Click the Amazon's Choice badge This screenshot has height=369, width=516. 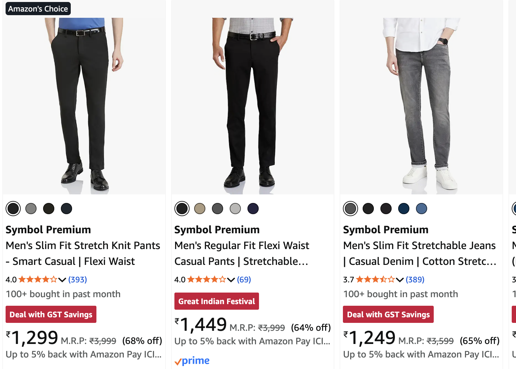[x=38, y=9]
